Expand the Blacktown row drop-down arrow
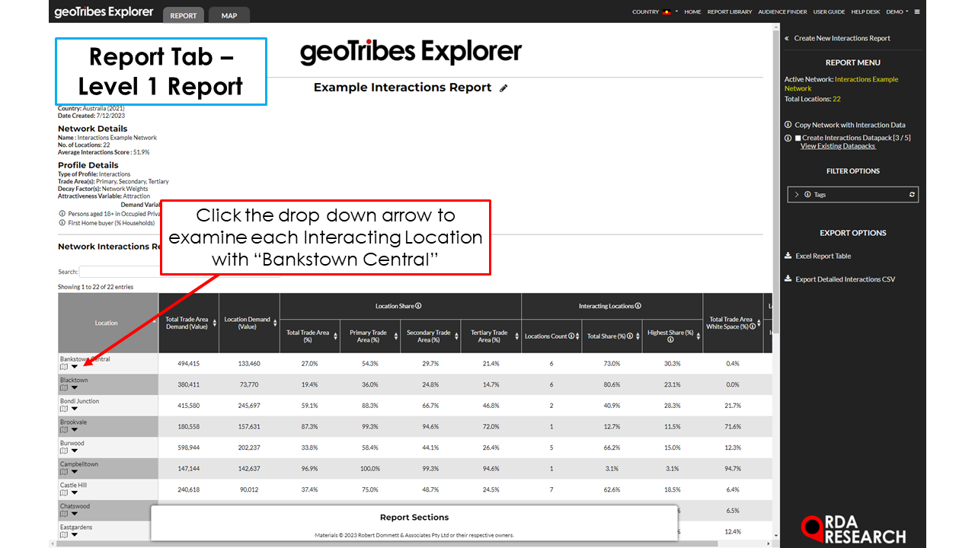Viewport: 975px width, 548px height. point(75,387)
